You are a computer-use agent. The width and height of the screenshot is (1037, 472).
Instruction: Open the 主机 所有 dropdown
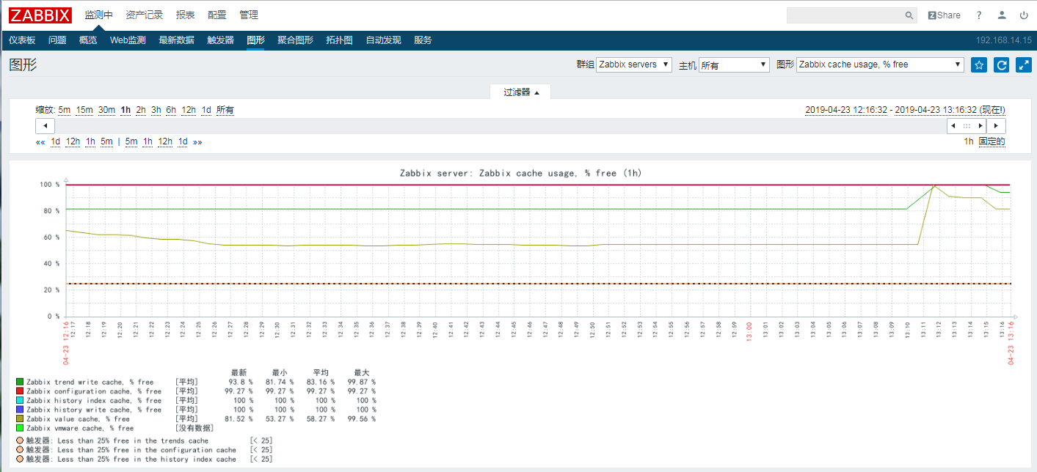point(734,64)
